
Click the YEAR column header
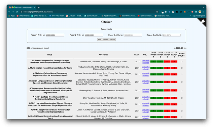pyautogui.click(x=137, y=55)
